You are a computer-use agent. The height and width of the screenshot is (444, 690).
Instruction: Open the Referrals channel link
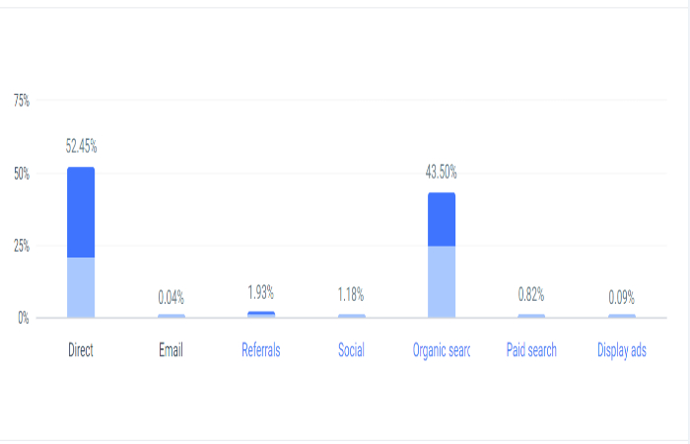coord(261,350)
